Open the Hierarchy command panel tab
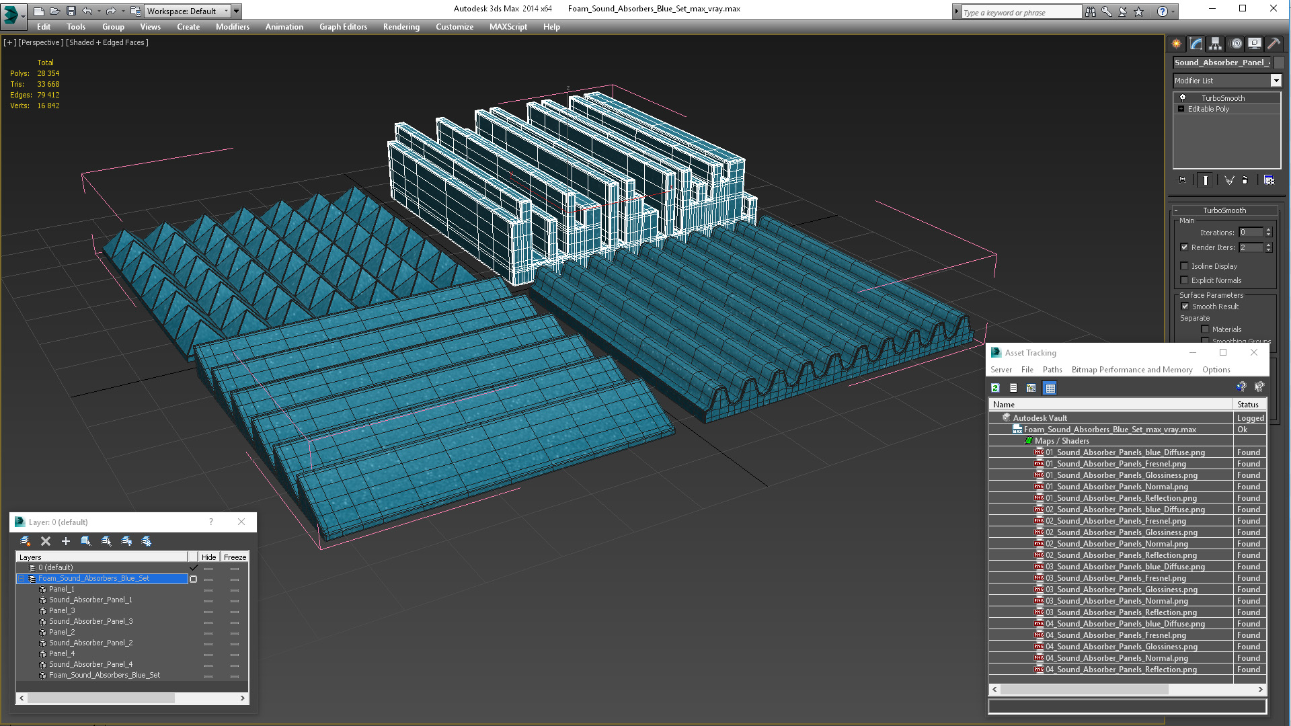This screenshot has height=726, width=1291. point(1215,44)
